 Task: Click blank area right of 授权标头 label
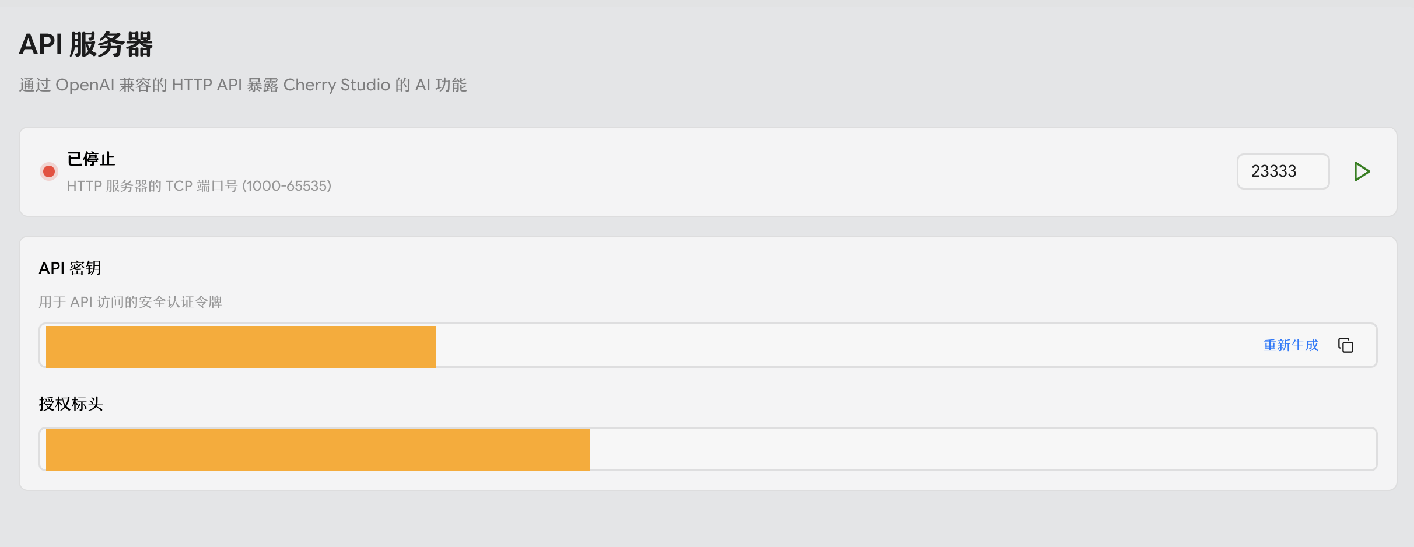click(700, 404)
